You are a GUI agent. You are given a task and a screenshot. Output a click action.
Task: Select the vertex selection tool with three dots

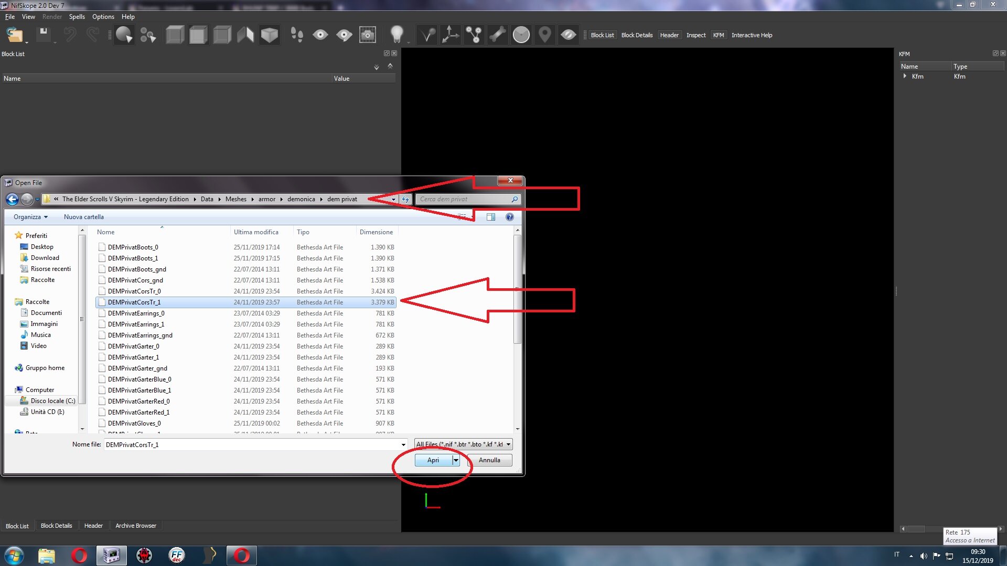[148, 35]
